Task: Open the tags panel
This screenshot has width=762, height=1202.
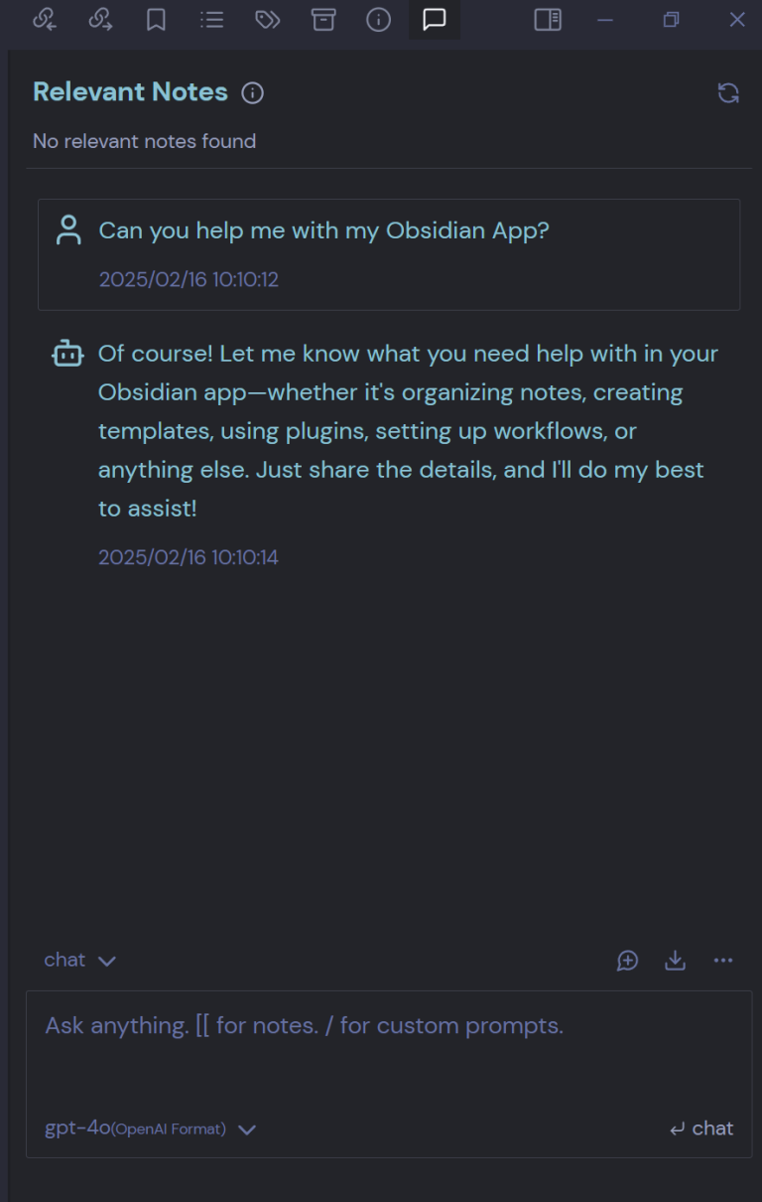Action: [x=267, y=19]
